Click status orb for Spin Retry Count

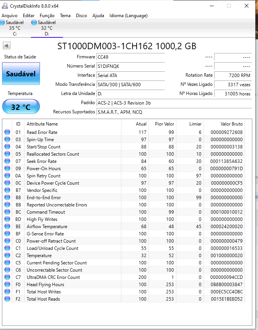click(x=7, y=176)
